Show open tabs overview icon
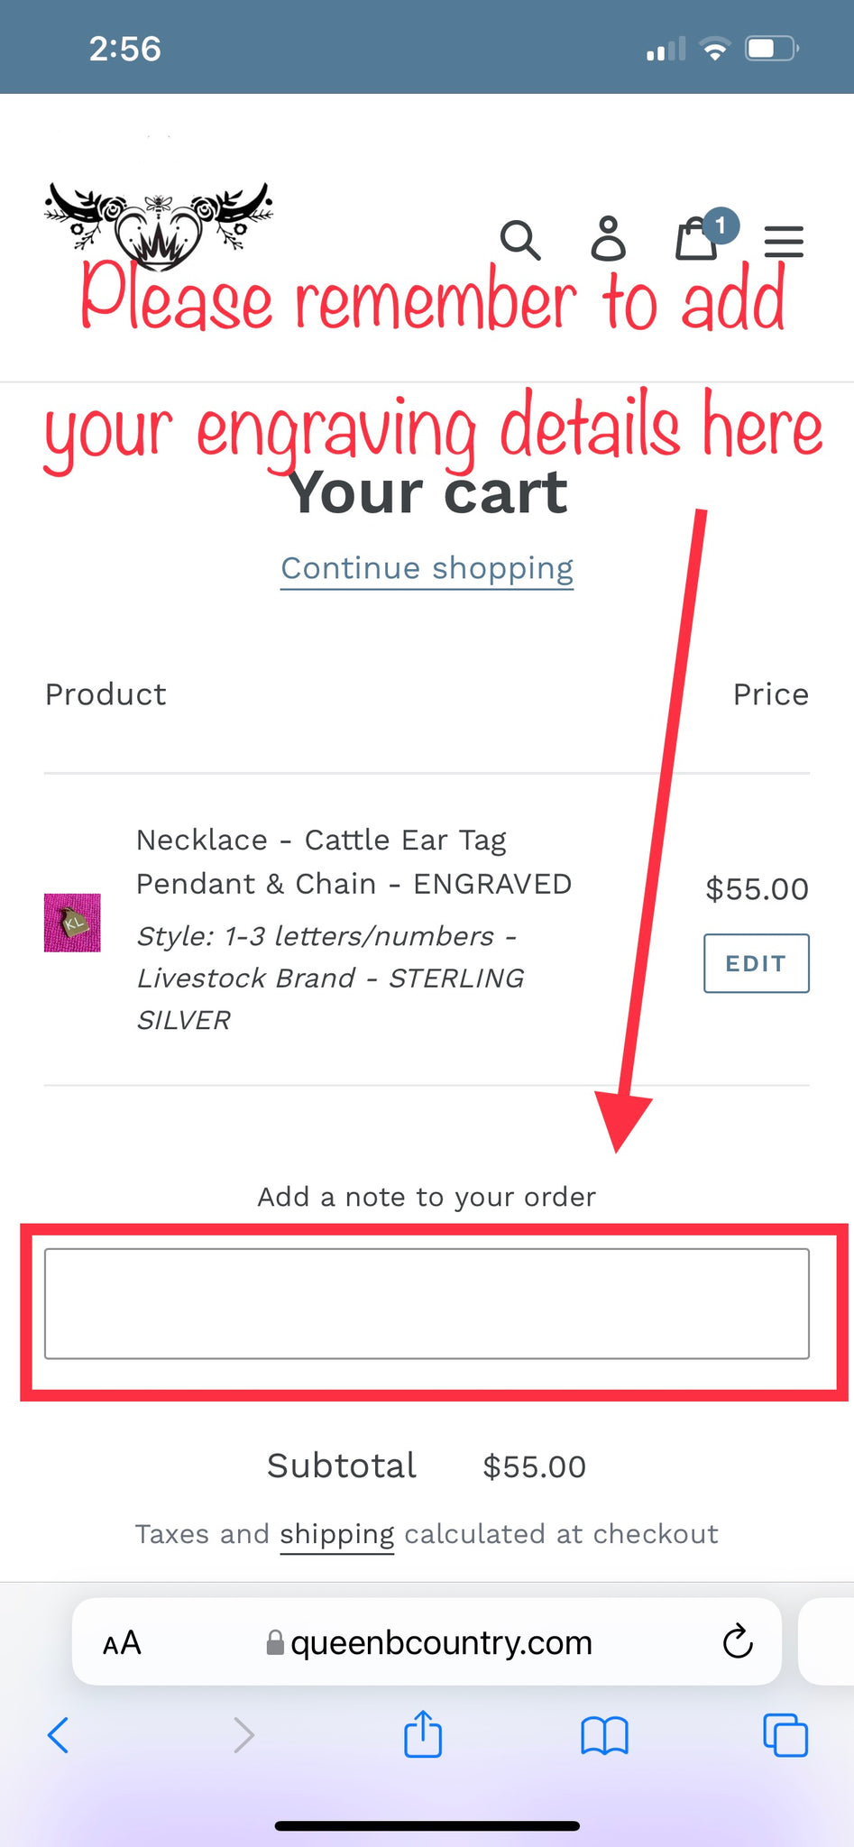Image resolution: width=854 pixels, height=1847 pixels. (x=785, y=1734)
